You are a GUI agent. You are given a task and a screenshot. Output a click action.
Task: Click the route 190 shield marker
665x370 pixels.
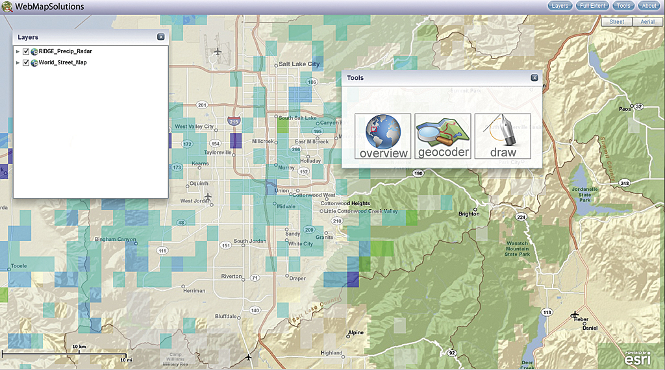(x=419, y=173)
